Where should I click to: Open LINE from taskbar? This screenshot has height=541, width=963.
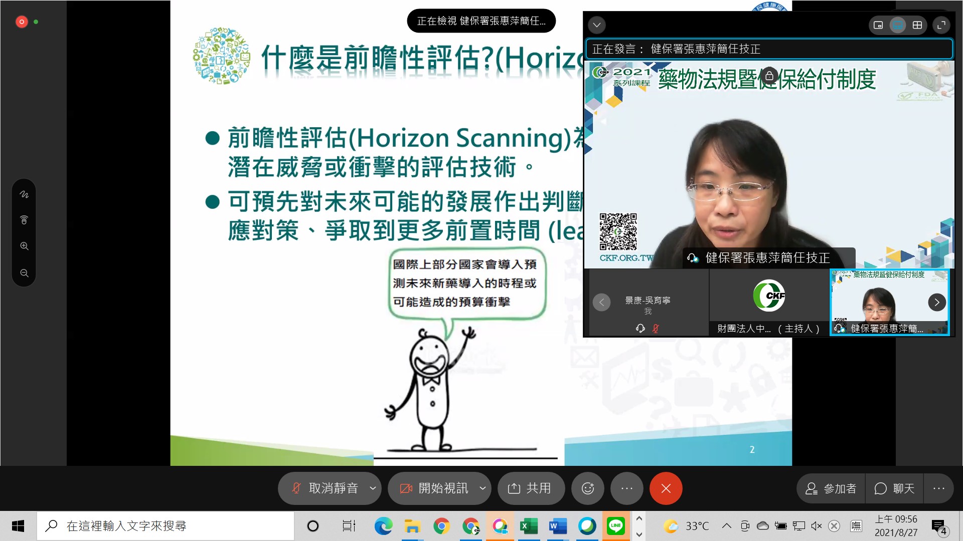[616, 526]
